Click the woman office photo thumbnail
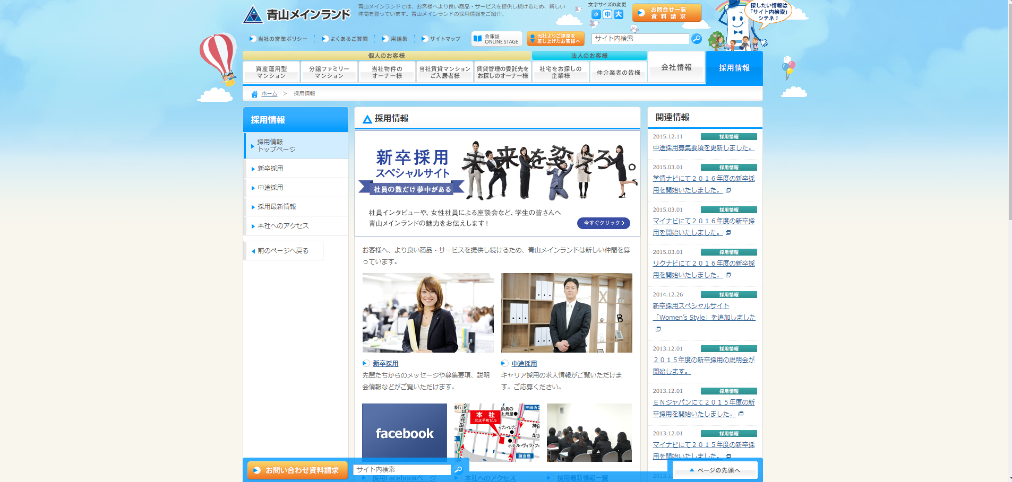The height and width of the screenshot is (482, 1012). [428, 313]
